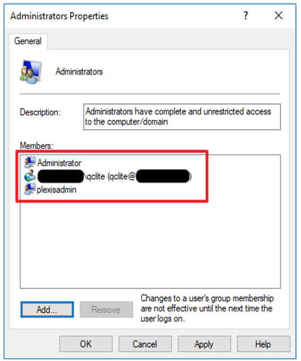Click inside the Description text field
301x361 pixels.
coord(182,117)
